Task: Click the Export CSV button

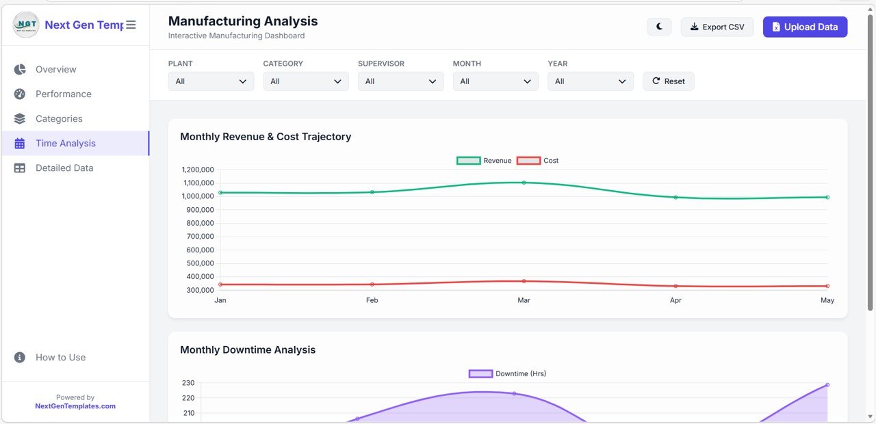Action: (x=717, y=26)
